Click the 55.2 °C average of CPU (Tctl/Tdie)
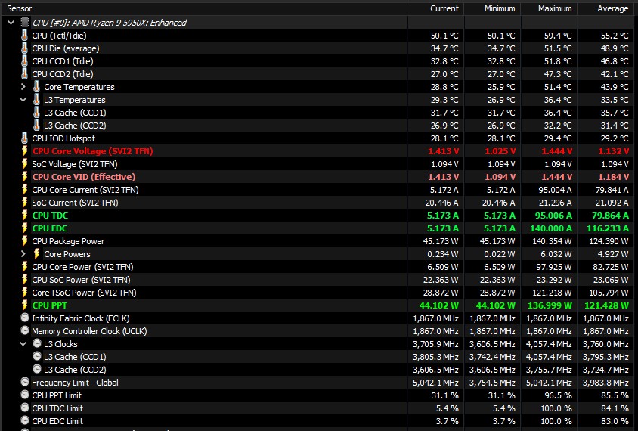 [x=615, y=36]
